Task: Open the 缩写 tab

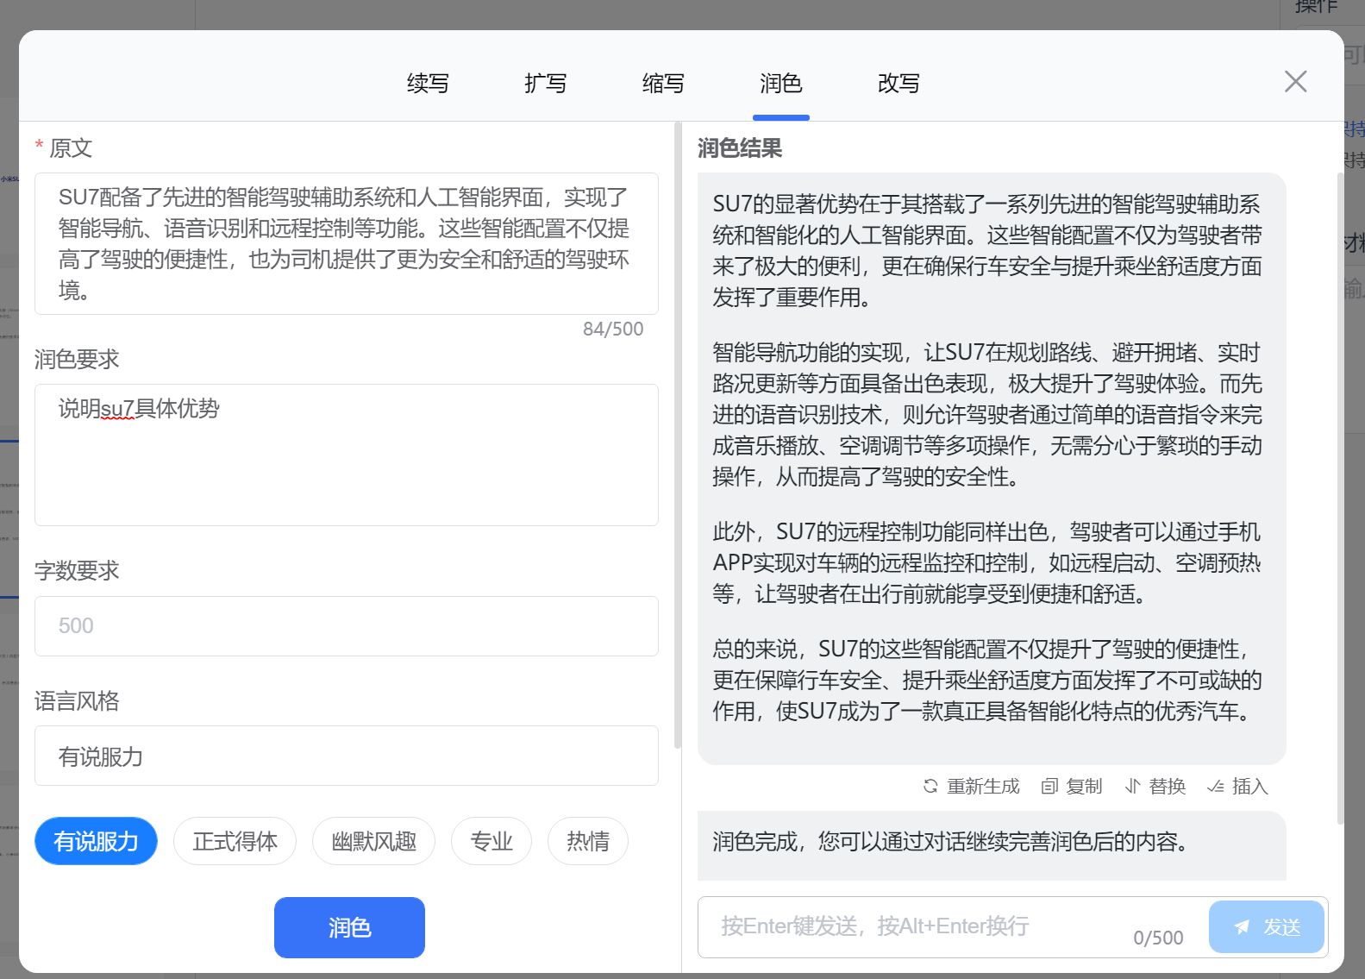Action: coord(663,83)
